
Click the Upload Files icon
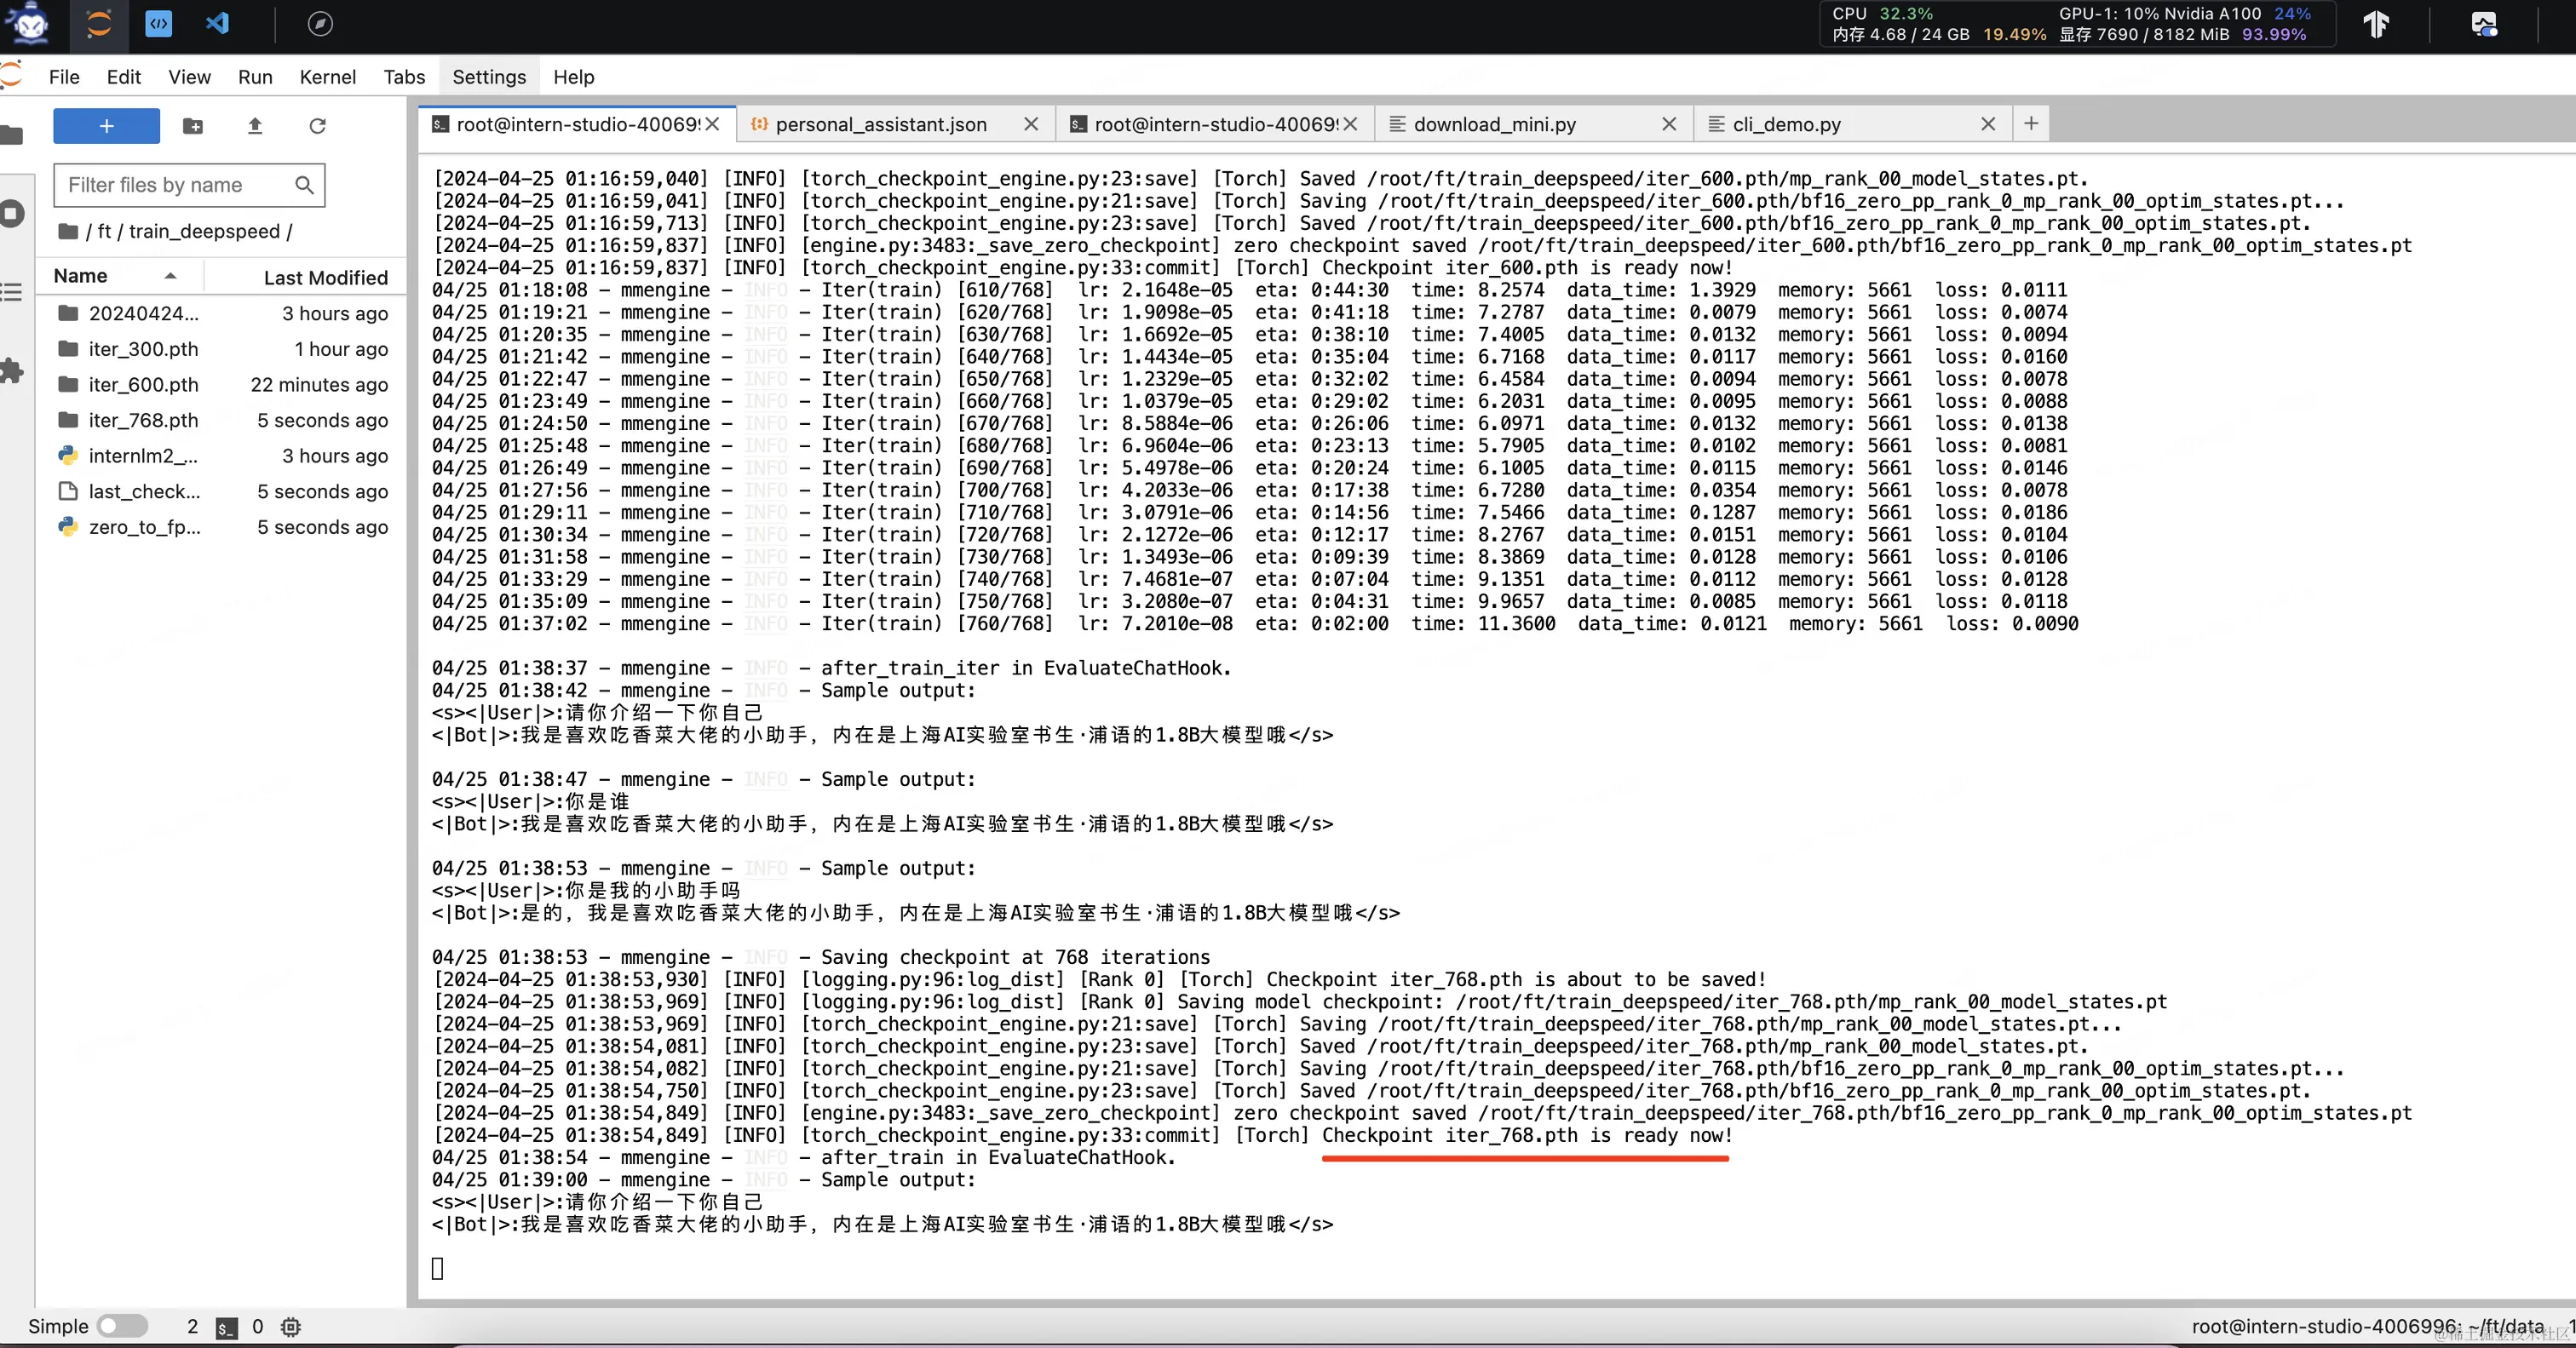[x=255, y=126]
